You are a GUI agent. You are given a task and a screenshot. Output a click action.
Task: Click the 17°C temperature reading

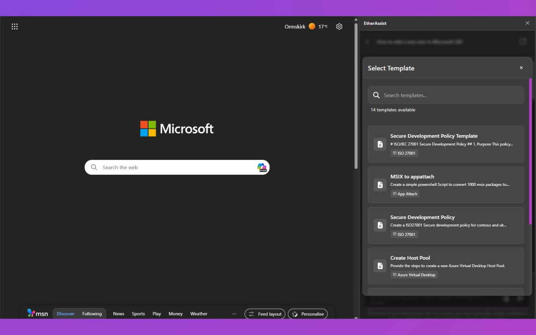click(323, 26)
